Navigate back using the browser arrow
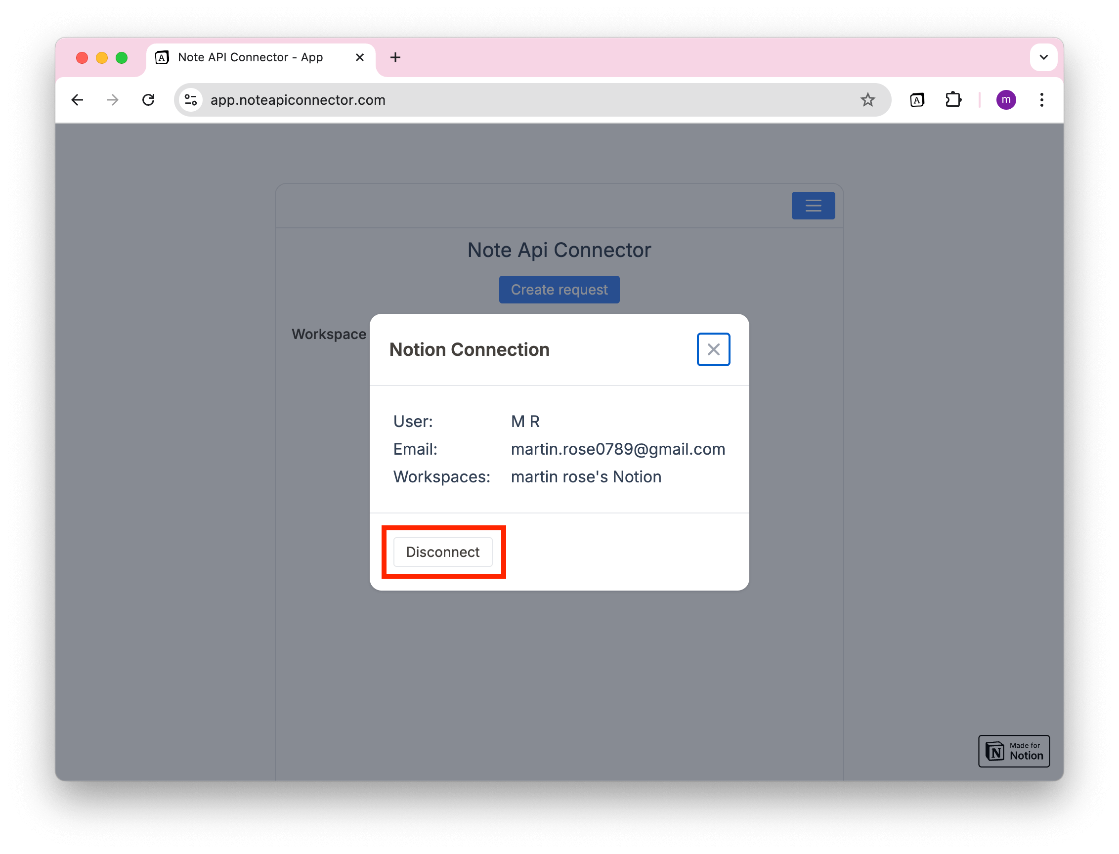The width and height of the screenshot is (1119, 854). pyautogui.click(x=77, y=100)
